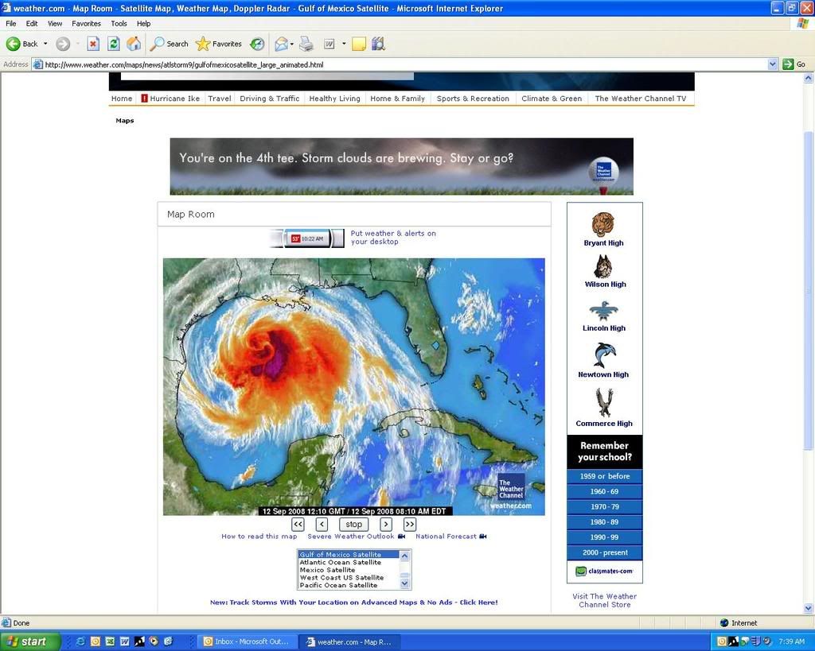Expand the address bar URL dropdown
The height and width of the screenshot is (651, 815).
point(772,64)
